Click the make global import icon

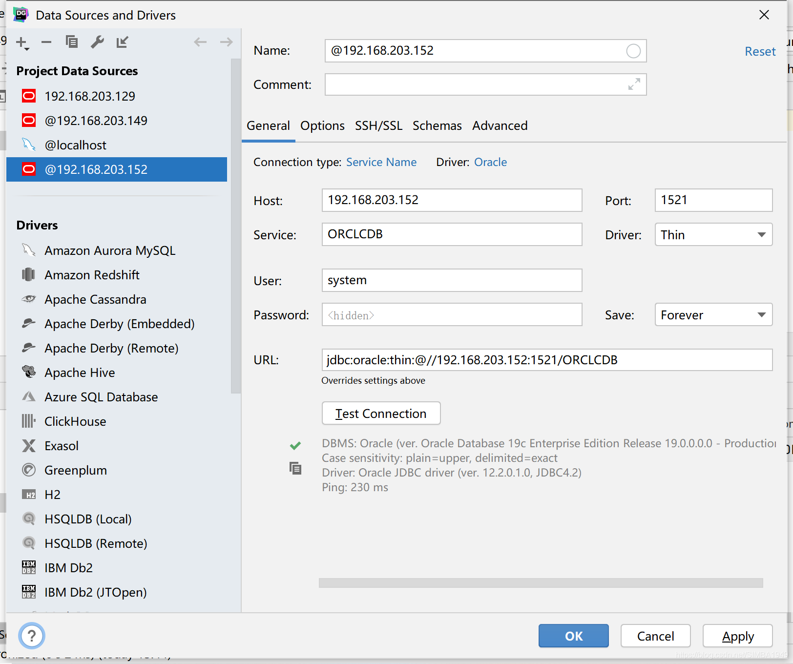(122, 42)
